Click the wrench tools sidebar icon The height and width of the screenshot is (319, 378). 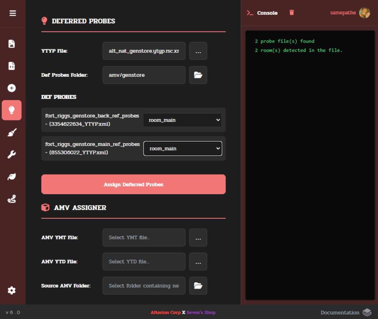click(x=12, y=154)
